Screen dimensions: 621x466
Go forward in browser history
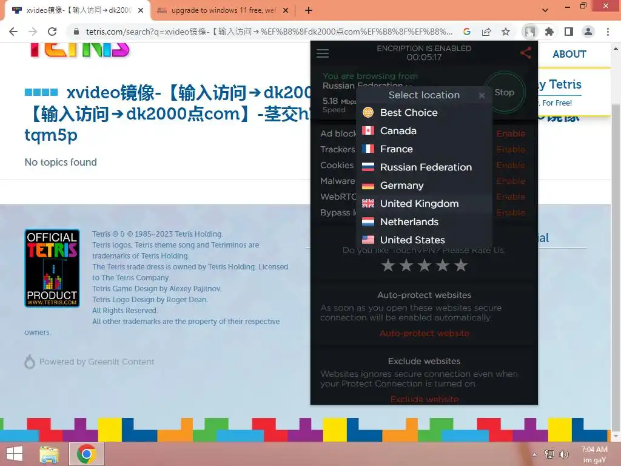coord(33,32)
